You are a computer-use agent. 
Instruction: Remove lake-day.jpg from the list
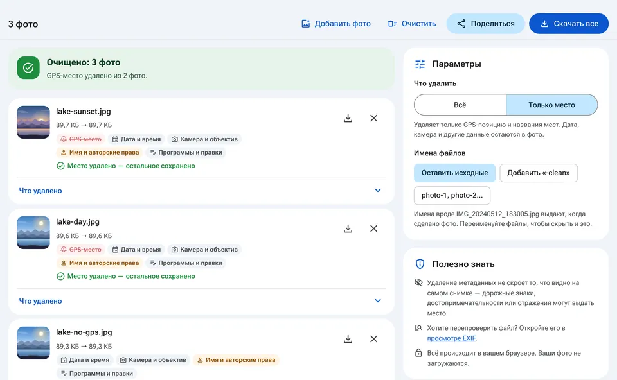[374, 229]
